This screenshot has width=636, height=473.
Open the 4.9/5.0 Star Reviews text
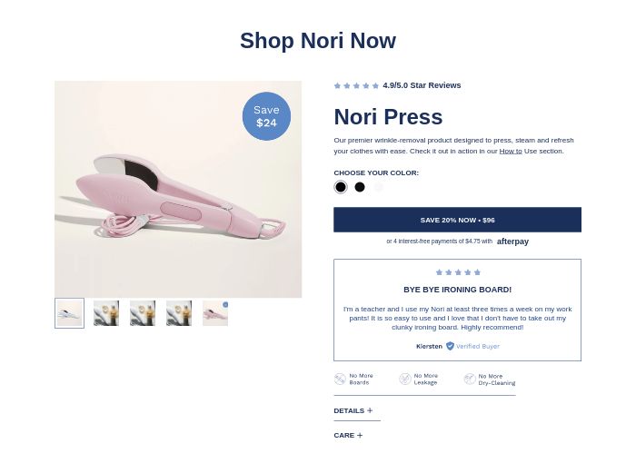coord(422,85)
